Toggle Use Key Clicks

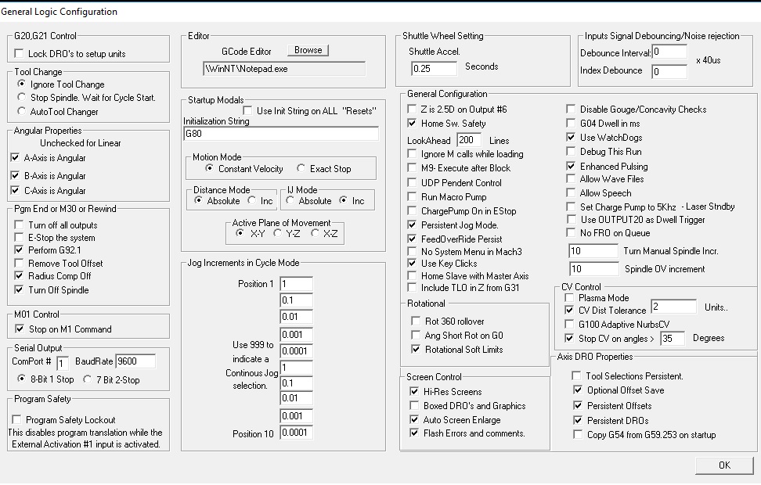412,264
